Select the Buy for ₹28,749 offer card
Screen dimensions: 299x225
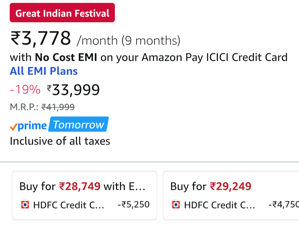tap(84, 195)
